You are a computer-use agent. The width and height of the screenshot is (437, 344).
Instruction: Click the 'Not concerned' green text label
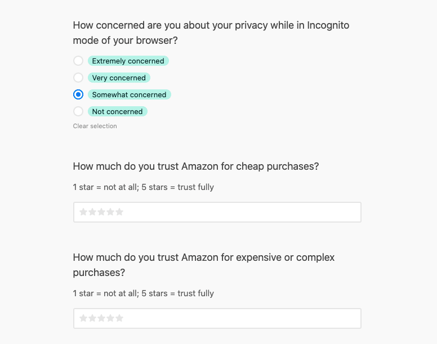pos(117,111)
